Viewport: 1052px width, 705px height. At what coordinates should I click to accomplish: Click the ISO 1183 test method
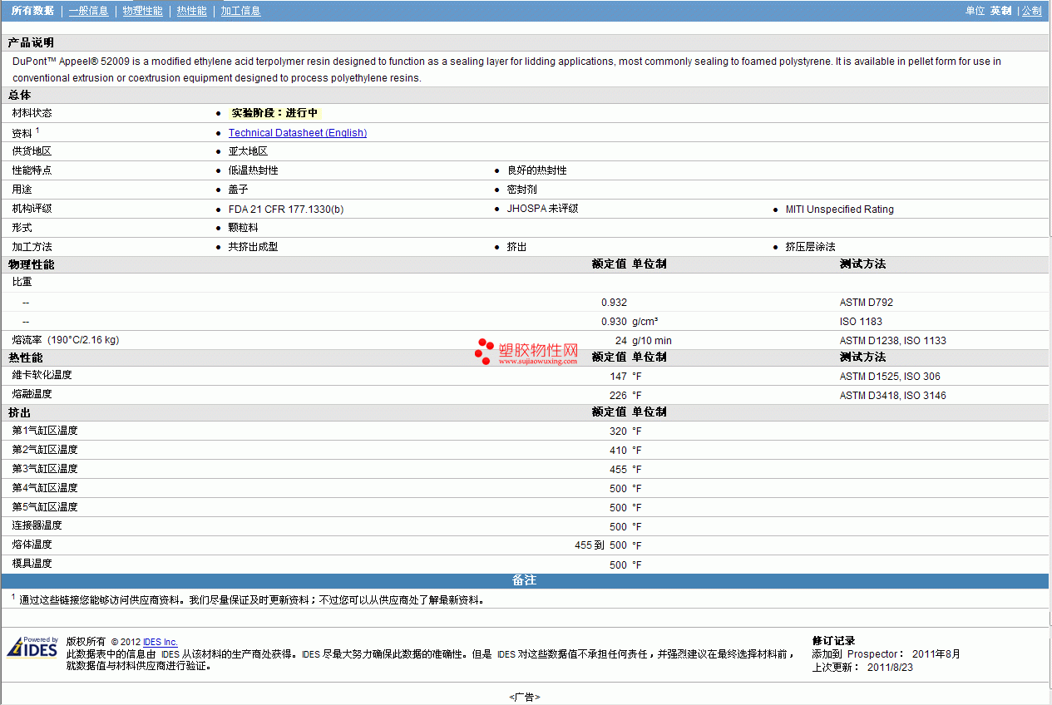click(861, 322)
